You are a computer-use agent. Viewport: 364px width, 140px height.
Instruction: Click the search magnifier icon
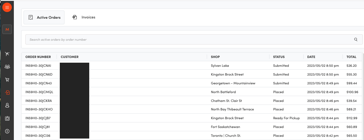(x=356, y=40)
